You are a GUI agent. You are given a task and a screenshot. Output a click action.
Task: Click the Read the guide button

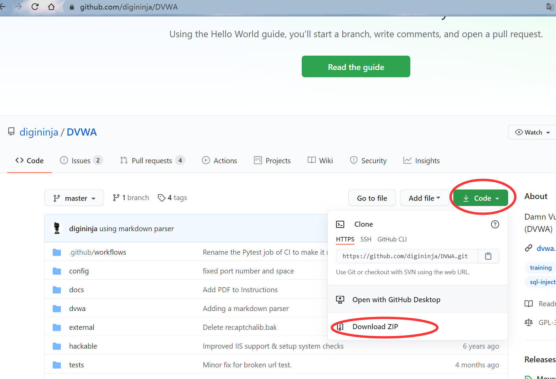(356, 67)
